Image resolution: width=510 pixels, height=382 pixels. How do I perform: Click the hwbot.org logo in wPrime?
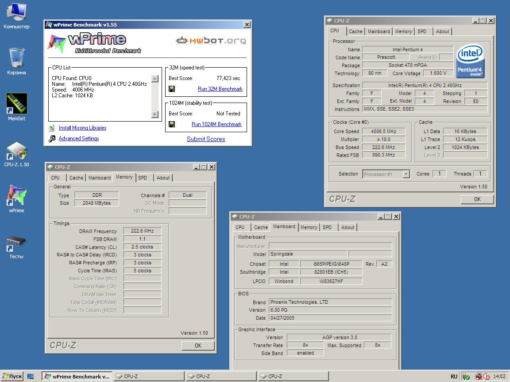click(211, 41)
